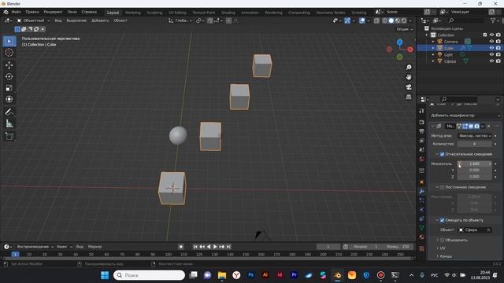
Task: Select the Scale tool
Action: 9,88
